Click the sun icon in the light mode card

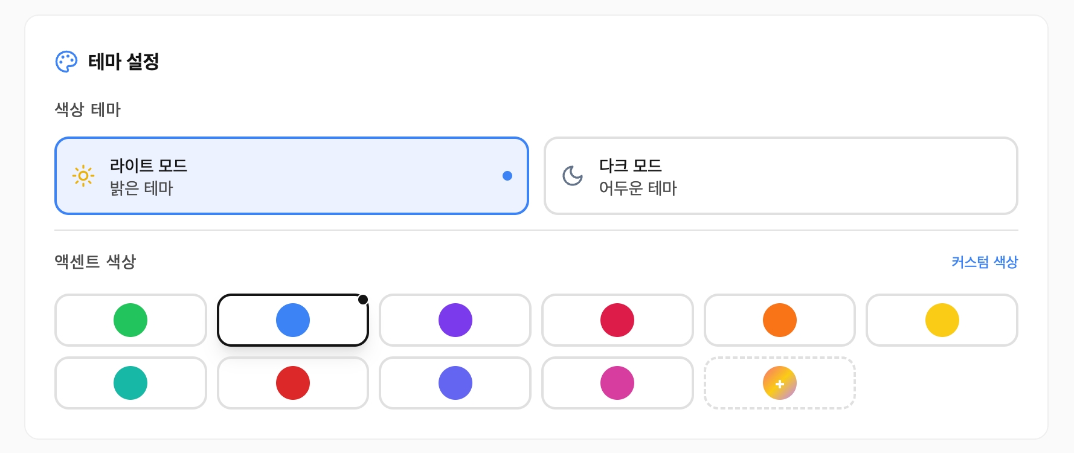pyautogui.click(x=83, y=176)
